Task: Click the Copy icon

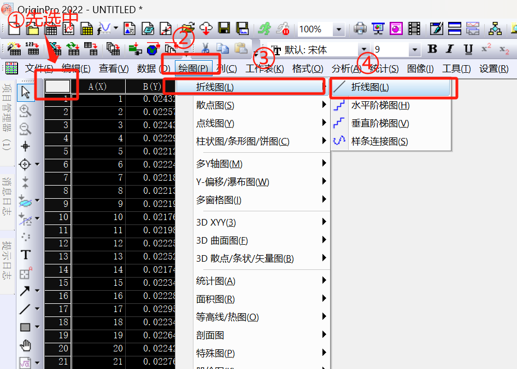Action: click(222, 49)
